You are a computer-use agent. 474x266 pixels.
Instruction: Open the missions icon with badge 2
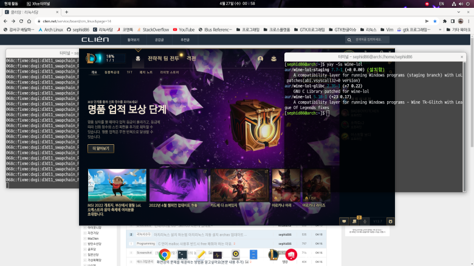click(354, 221)
